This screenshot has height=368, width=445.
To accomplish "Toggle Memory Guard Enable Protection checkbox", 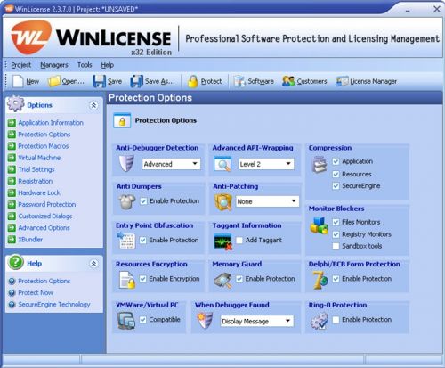I will [x=239, y=279].
